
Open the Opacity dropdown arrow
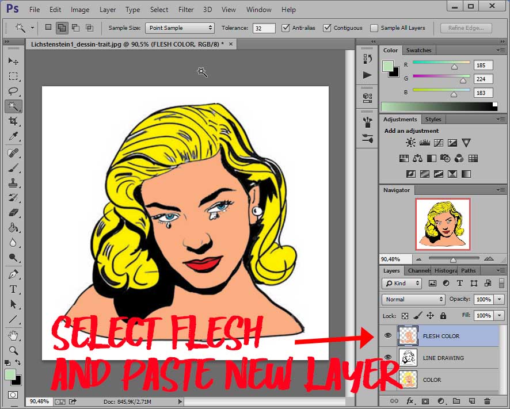click(499, 299)
